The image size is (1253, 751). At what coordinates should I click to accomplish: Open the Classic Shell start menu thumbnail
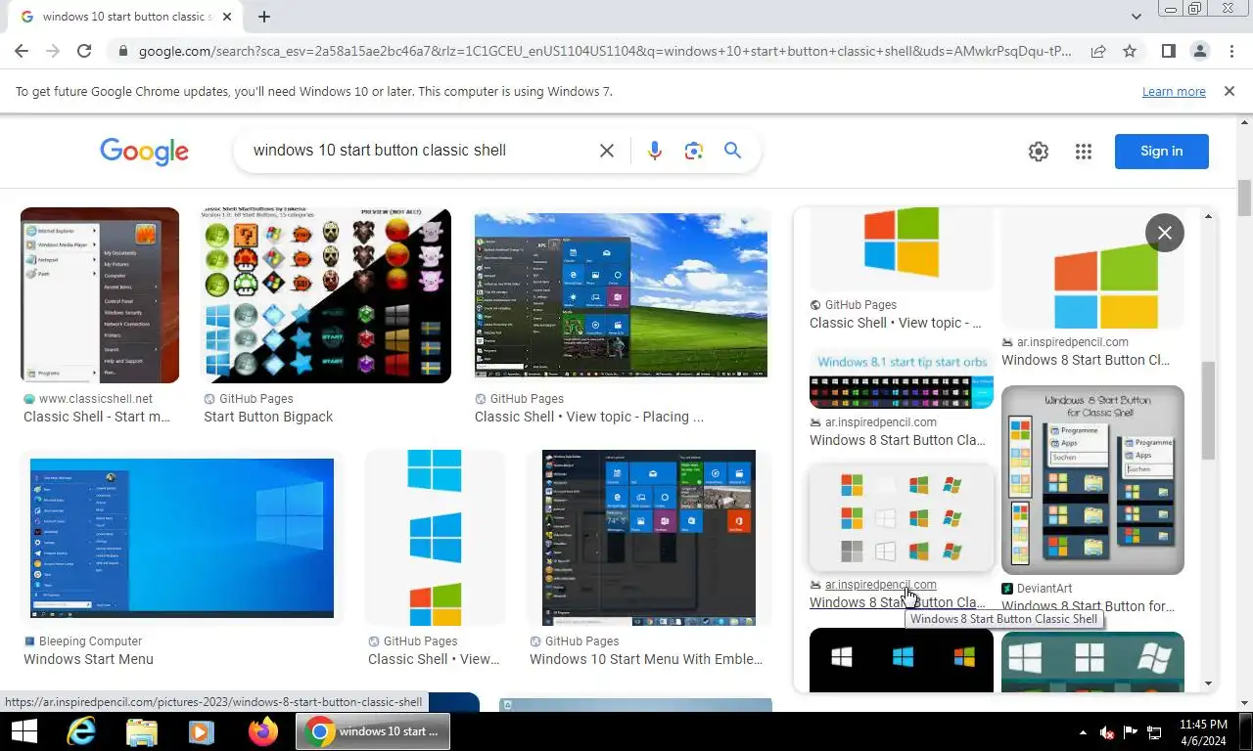[x=100, y=295]
